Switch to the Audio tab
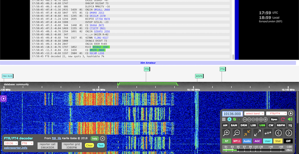This screenshot has width=299, height=154. (x=247, y=141)
